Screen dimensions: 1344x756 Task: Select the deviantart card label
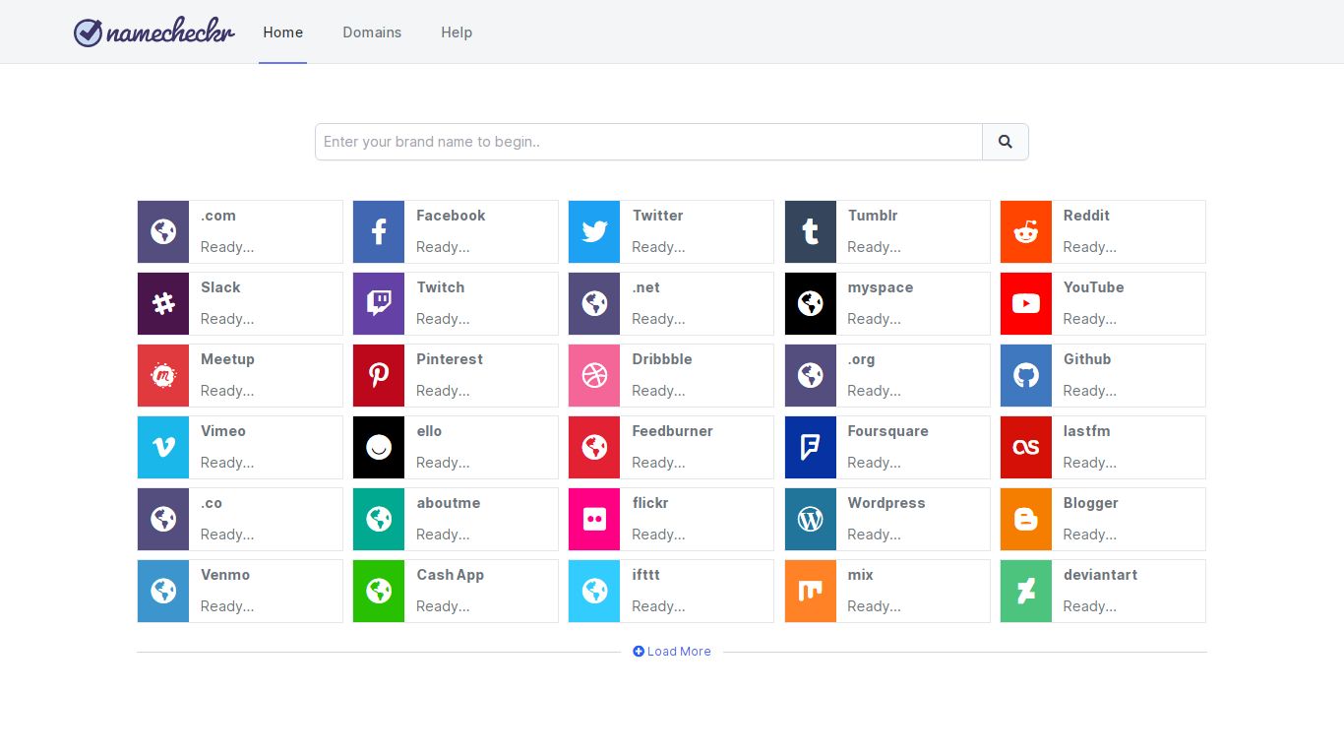[1100, 575]
